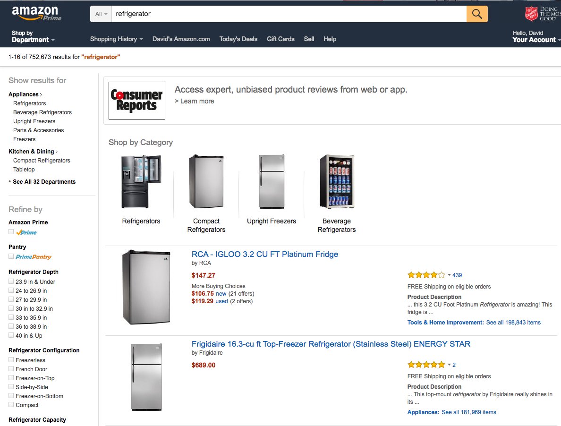Enable the Amazon Prime filter checkbox

pyautogui.click(x=11, y=232)
